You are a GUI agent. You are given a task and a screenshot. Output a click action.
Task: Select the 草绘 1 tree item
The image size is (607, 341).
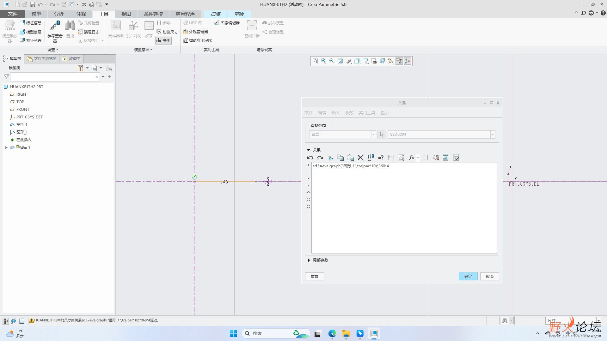point(19,125)
